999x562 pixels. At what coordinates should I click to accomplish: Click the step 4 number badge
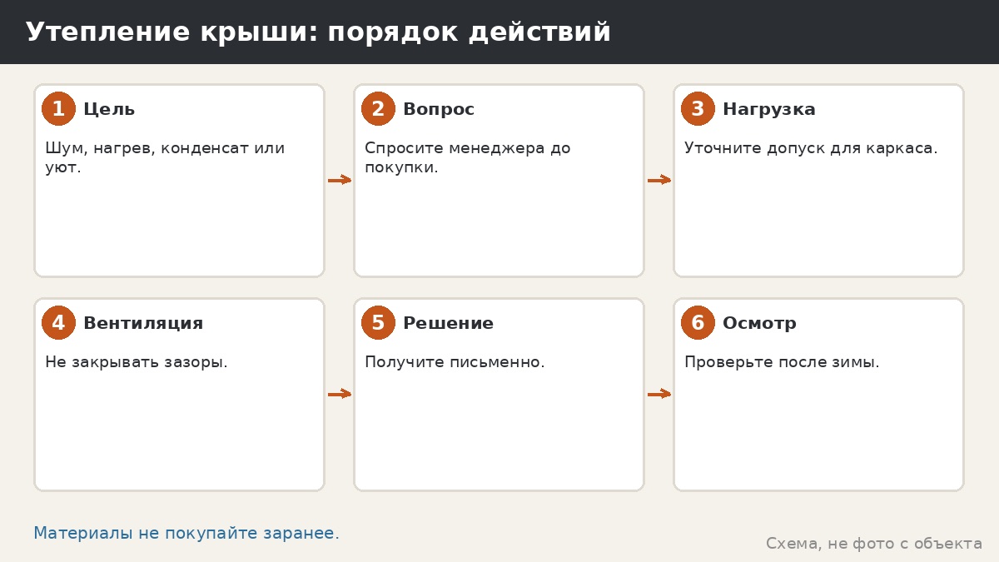point(58,323)
